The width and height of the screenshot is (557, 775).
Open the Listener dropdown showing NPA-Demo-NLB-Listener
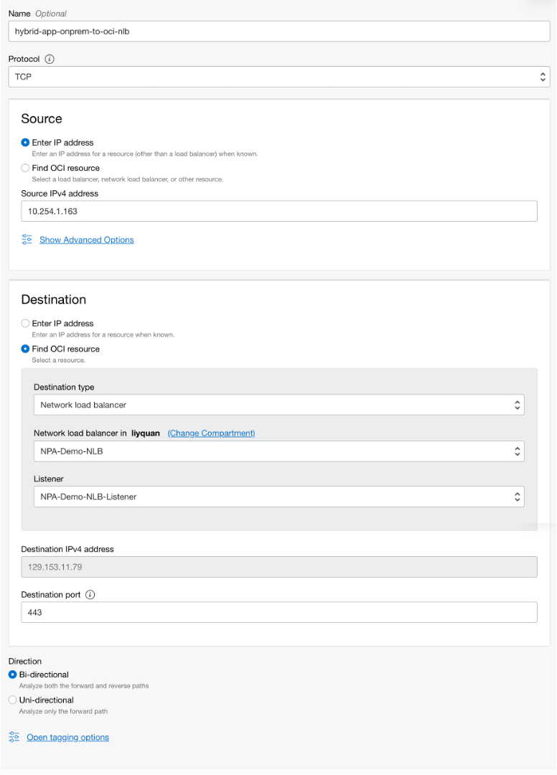coord(278,496)
